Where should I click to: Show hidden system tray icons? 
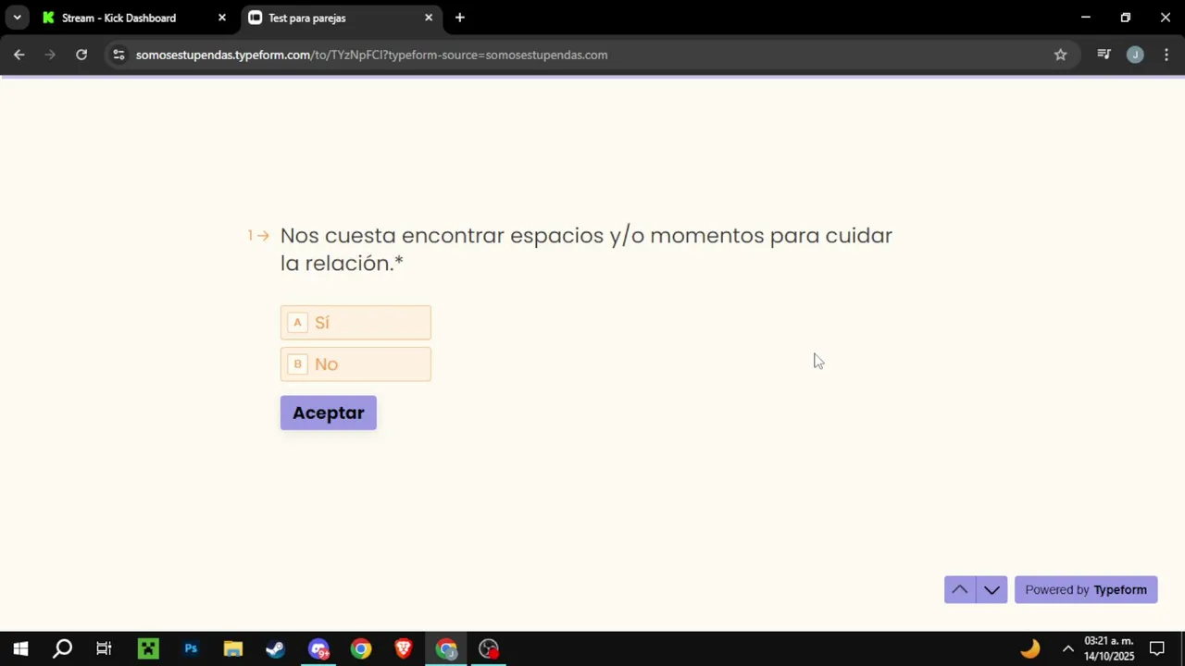click(x=1067, y=648)
